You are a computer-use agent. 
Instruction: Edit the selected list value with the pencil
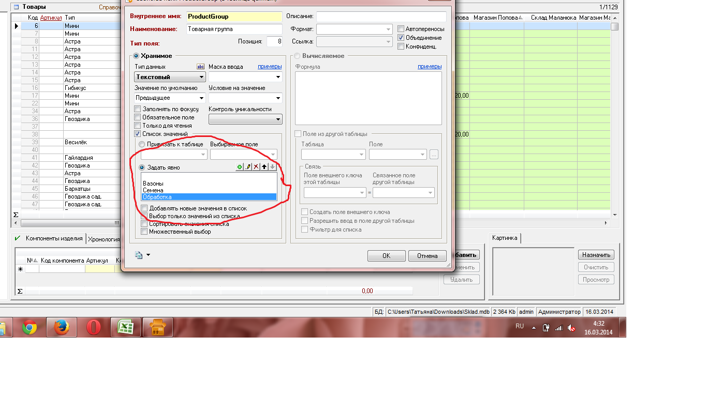[x=247, y=167]
